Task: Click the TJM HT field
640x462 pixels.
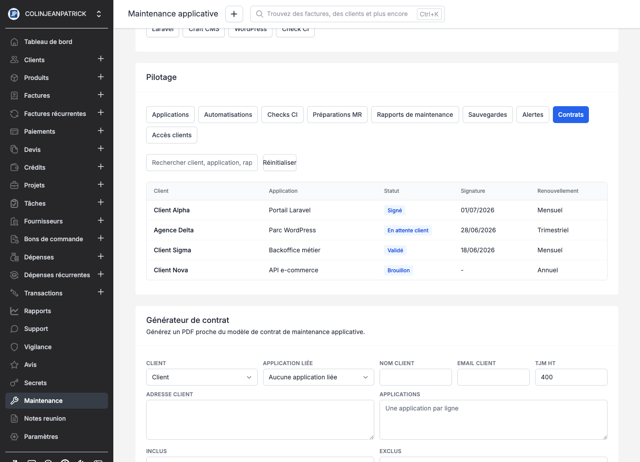Action: pos(571,377)
